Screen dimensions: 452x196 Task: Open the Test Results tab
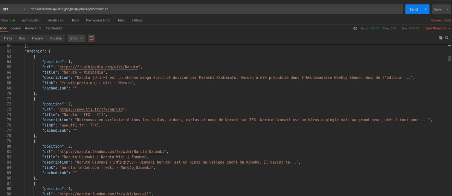pyautogui.click(x=54, y=29)
